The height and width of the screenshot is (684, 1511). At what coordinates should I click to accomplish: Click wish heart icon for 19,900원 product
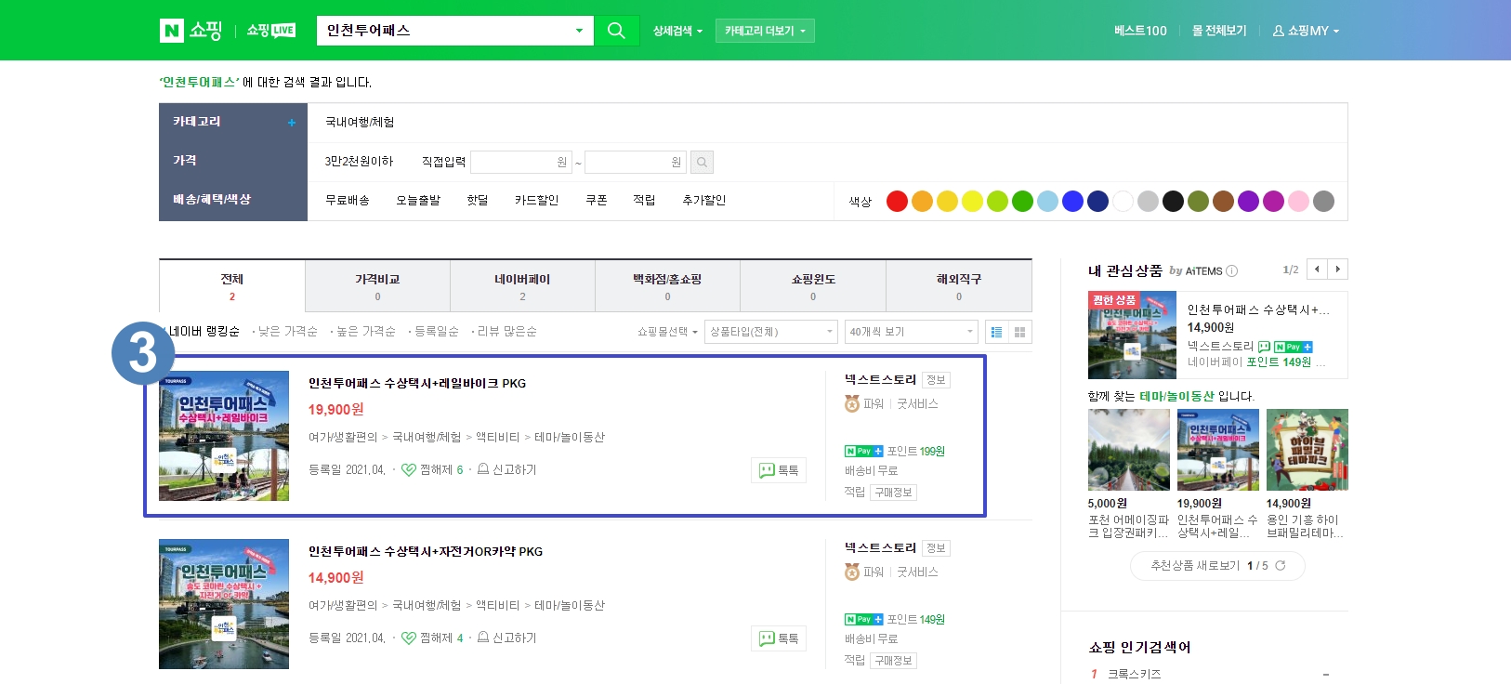[409, 470]
